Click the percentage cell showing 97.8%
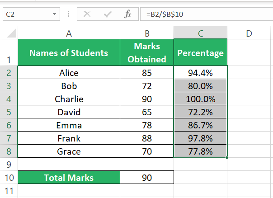The height and width of the screenshot is (198, 273). pyautogui.click(x=200, y=138)
